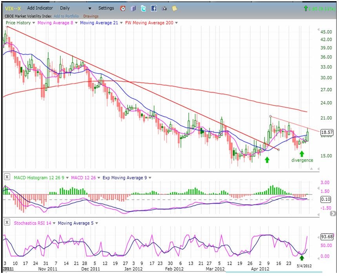Click the current price label 18.57
The width and height of the screenshot is (339, 276).
point(327,133)
